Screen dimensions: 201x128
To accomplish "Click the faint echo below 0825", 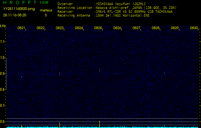I will 100,70.
